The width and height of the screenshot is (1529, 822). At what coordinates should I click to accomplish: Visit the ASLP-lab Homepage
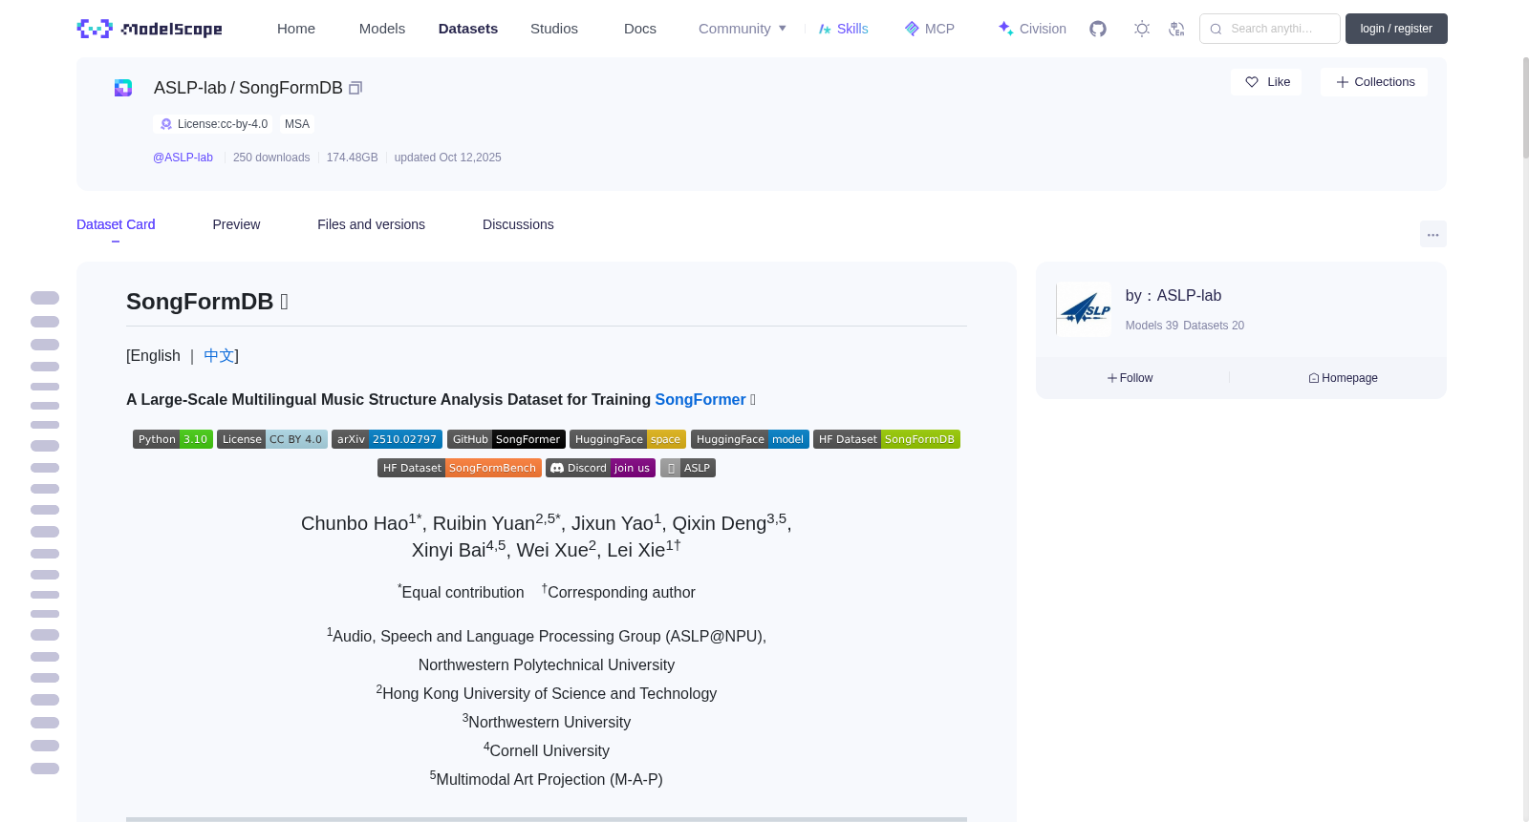tap(1344, 378)
